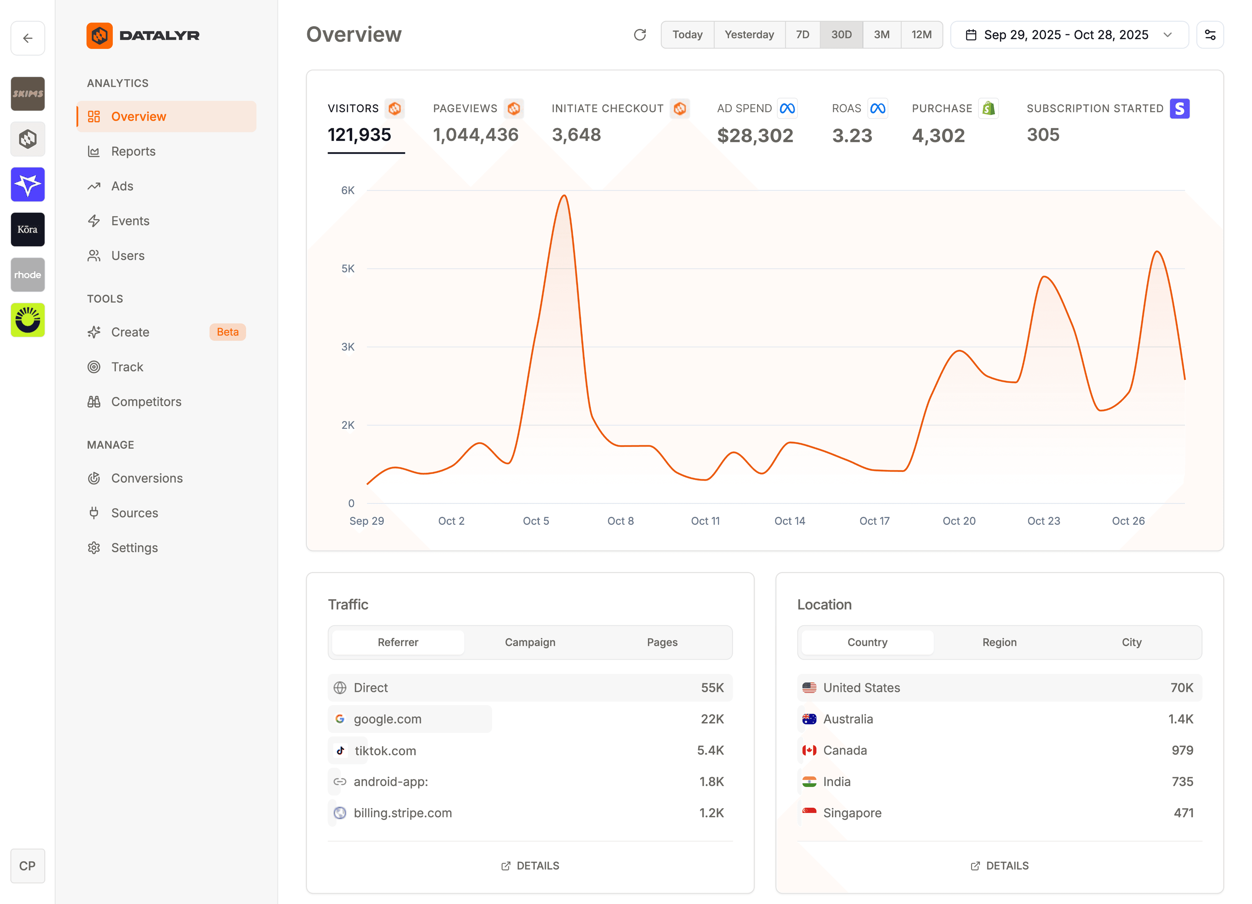Image resolution: width=1252 pixels, height=904 pixels.
Task: Open the rhode workspace
Action: tap(28, 274)
